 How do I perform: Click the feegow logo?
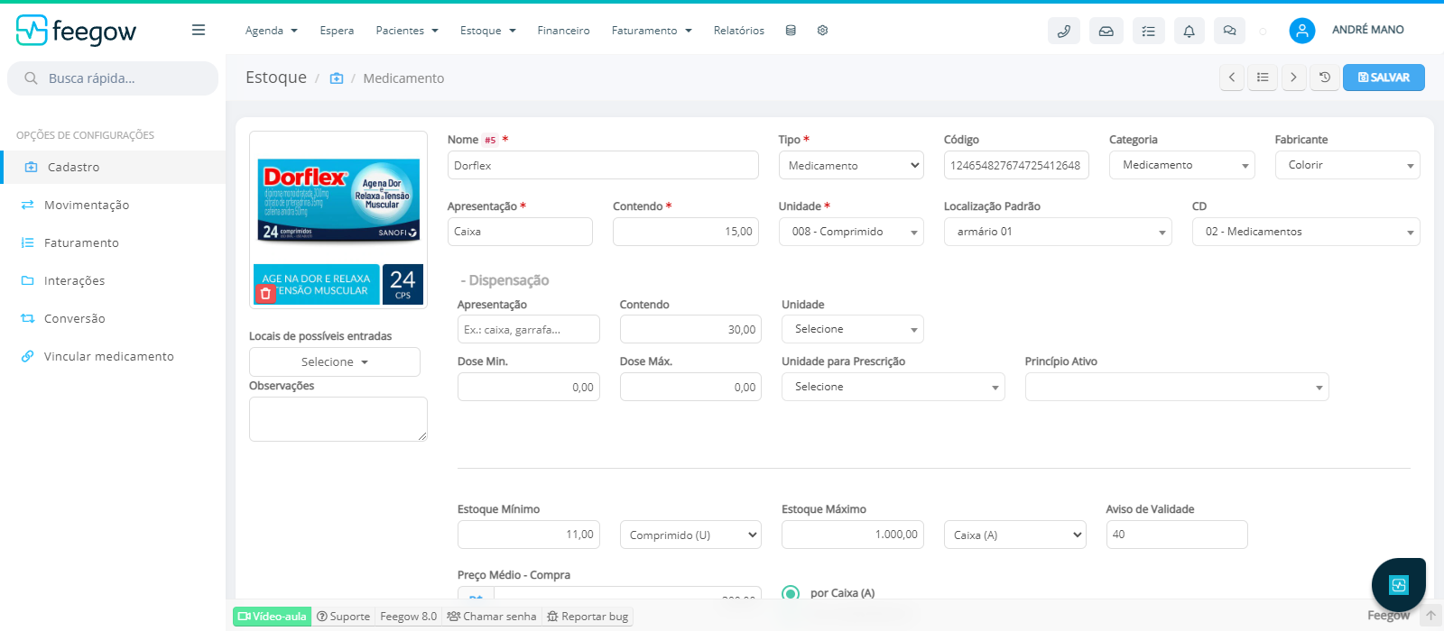(76, 31)
